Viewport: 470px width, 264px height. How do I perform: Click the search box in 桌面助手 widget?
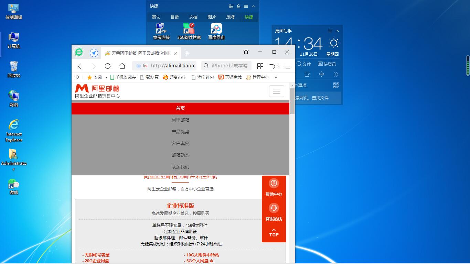[319, 98]
